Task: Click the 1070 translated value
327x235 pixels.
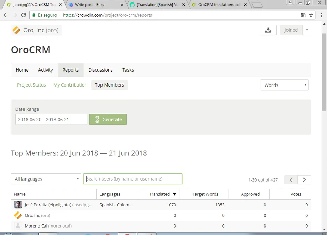Action: click(171, 205)
